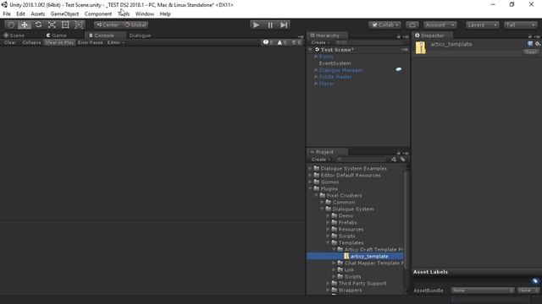The width and height of the screenshot is (542, 304).
Task: Select Dialogue Manager in Hierarchy
Action: point(340,70)
